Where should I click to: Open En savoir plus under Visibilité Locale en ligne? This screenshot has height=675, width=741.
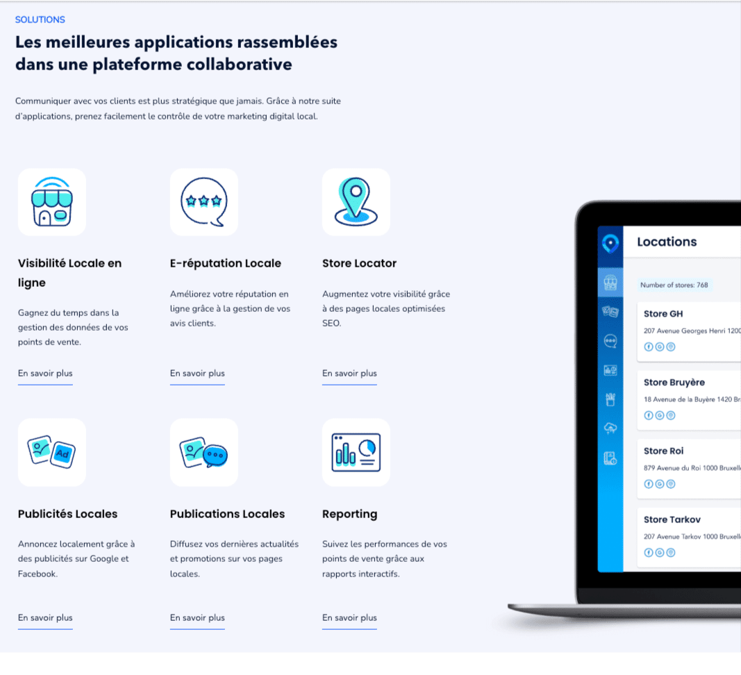pos(44,373)
